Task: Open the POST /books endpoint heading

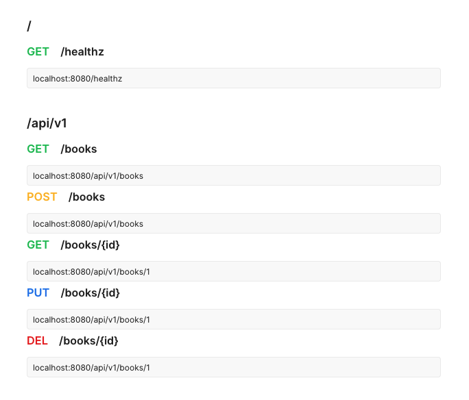Action: [x=66, y=197]
